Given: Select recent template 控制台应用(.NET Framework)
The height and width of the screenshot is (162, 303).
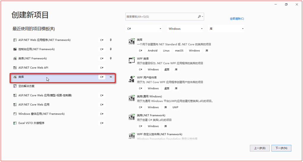Looking at the screenshot, I should 37,49.
